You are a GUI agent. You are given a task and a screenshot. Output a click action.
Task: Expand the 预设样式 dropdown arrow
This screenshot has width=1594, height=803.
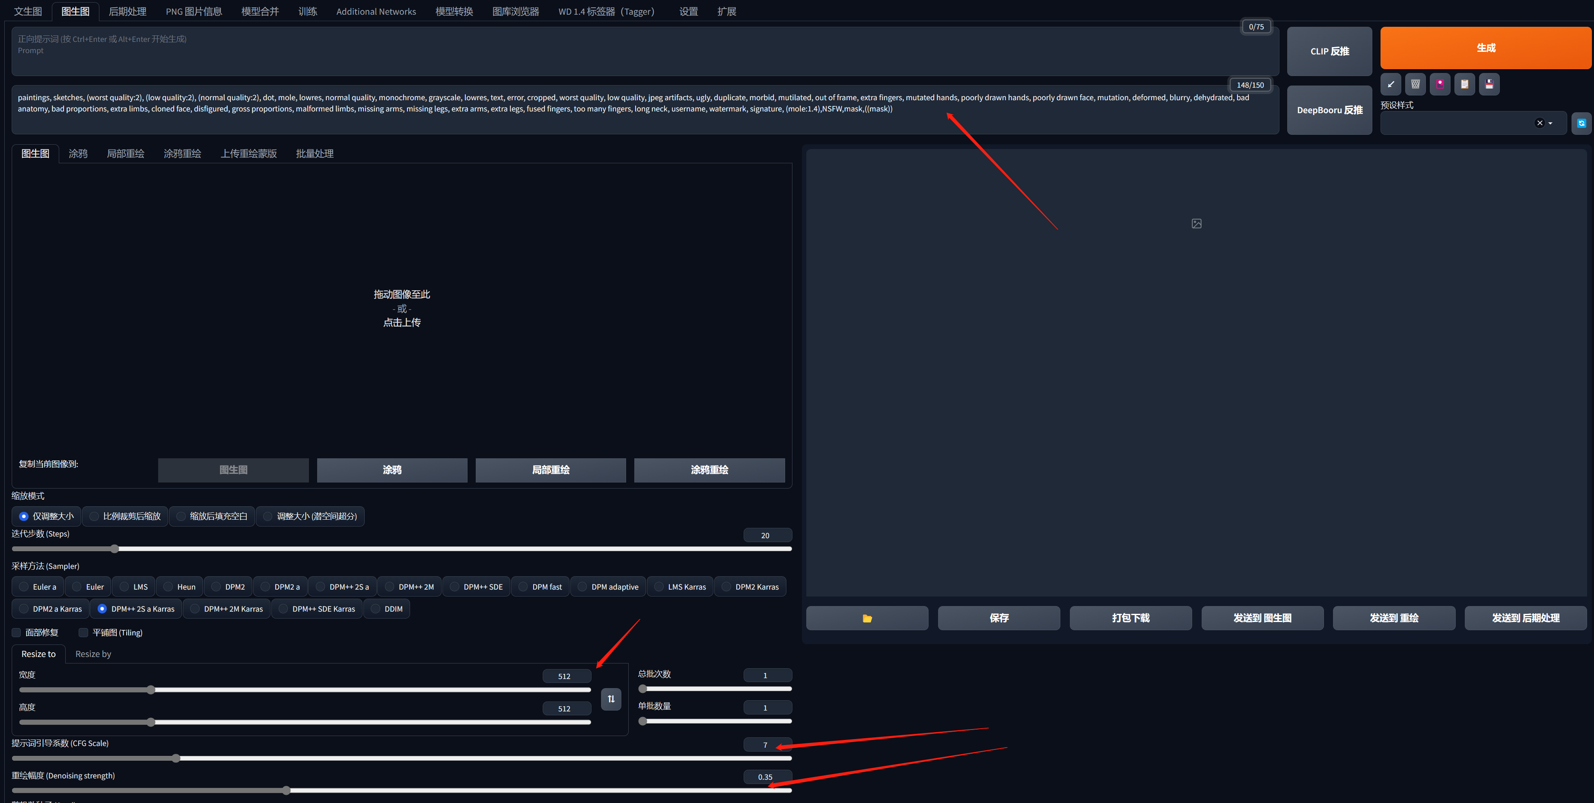coord(1550,123)
